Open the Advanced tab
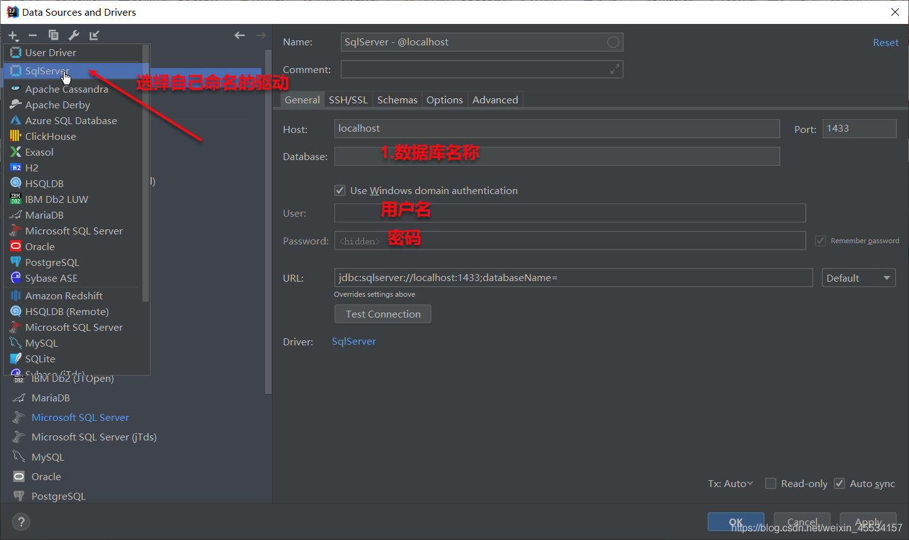909x540 pixels. 495,100
